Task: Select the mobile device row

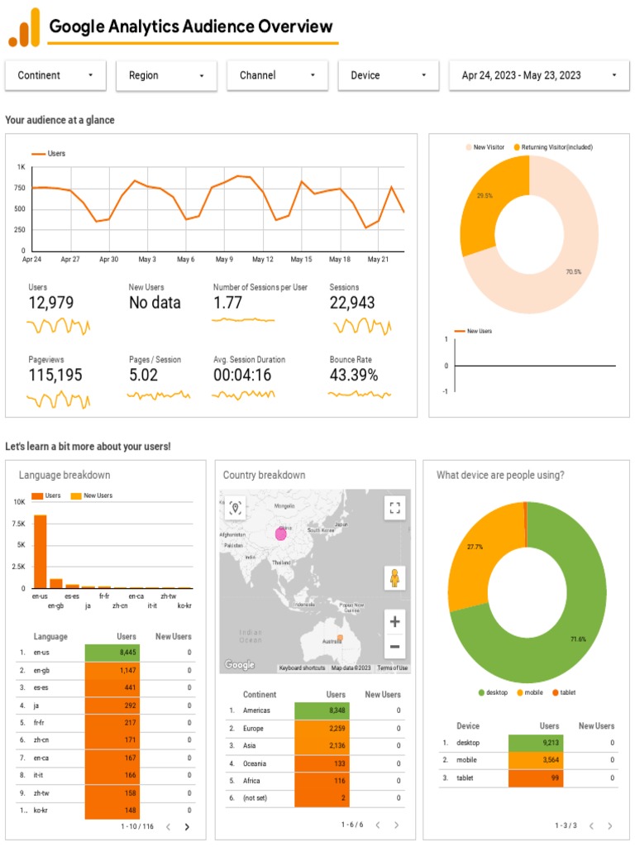Action: pos(528,760)
